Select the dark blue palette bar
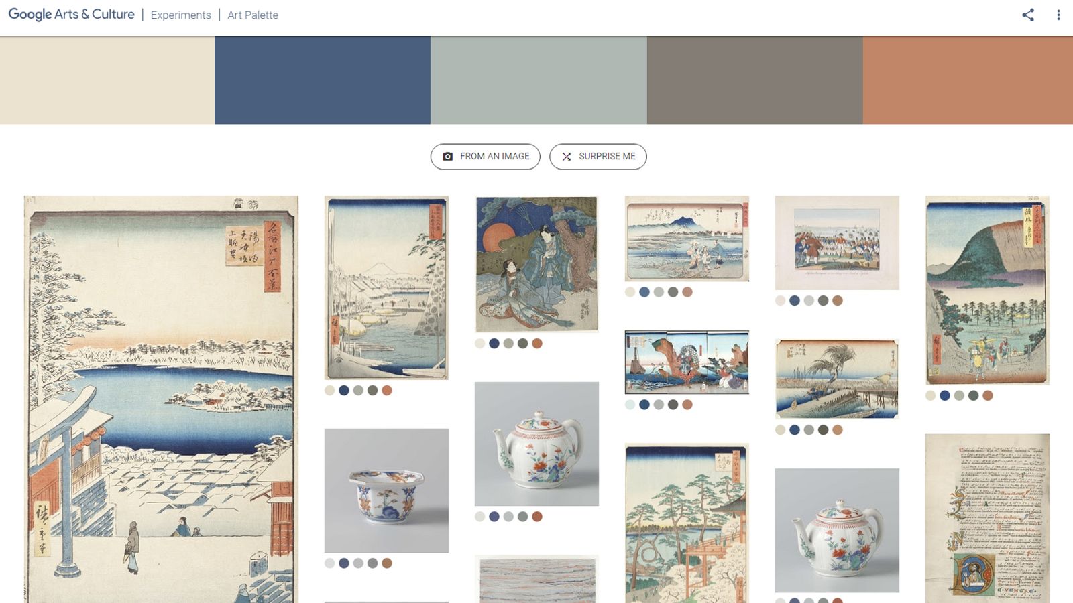 pos(322,80)
